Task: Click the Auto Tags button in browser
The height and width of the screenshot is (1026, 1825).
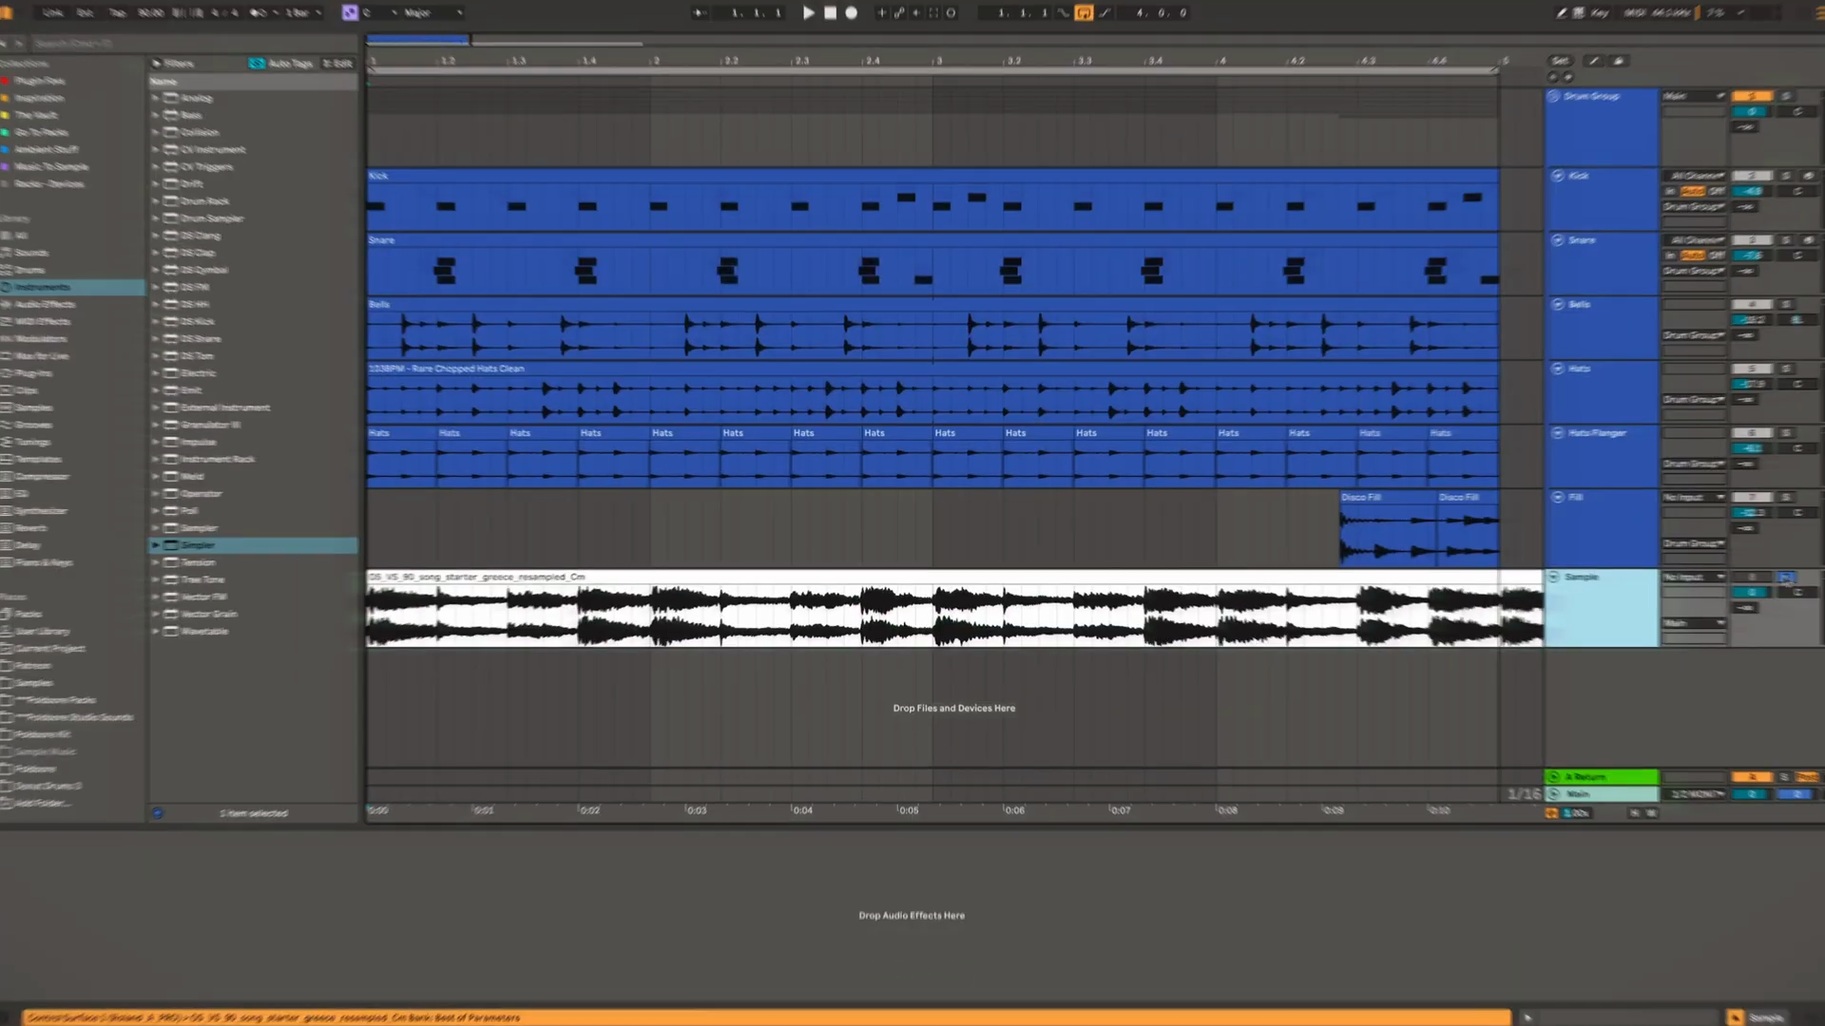Action: point(282,64)
